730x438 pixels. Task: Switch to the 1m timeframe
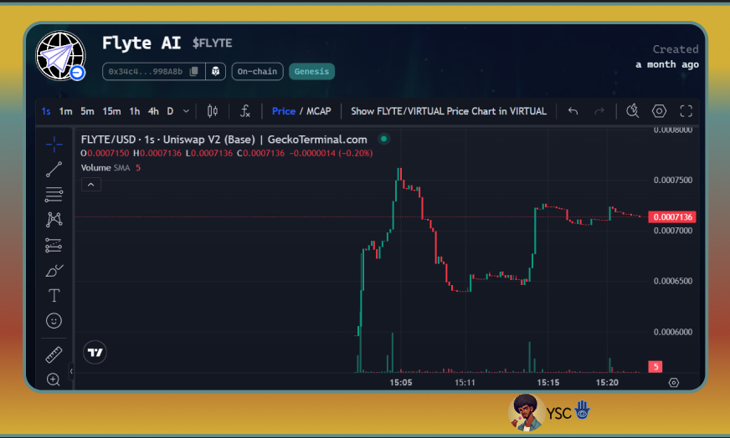[x=65, y=111]
